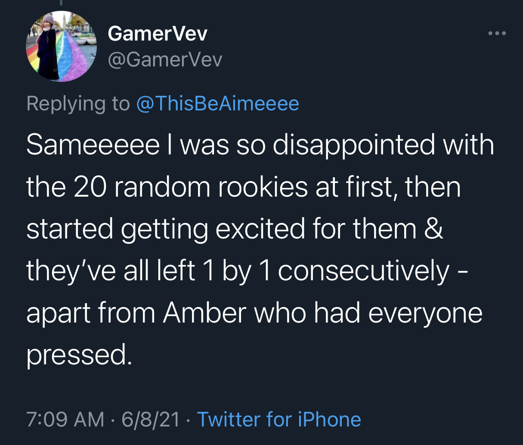Tap the tweet text starting with Sameeeee
This screenshot has height=445, width=523.
(x=260, y=250)
